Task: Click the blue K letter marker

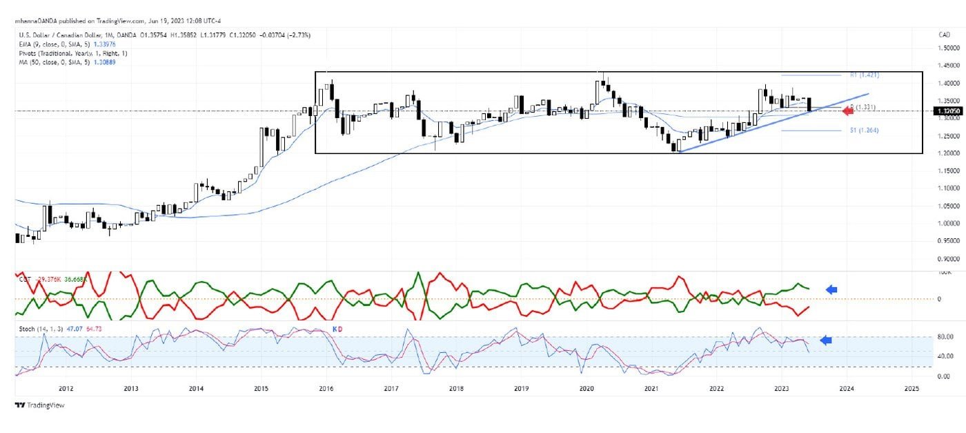Action: coord(335,330)
